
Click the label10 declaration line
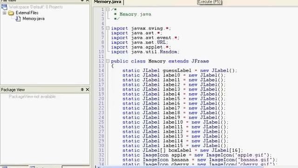[x=176, y=122]
